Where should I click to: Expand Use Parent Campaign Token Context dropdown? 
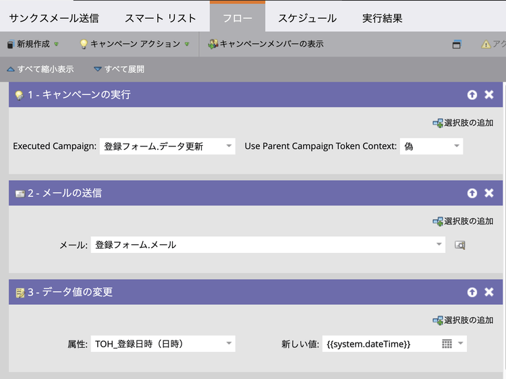(x=457, y=146)
